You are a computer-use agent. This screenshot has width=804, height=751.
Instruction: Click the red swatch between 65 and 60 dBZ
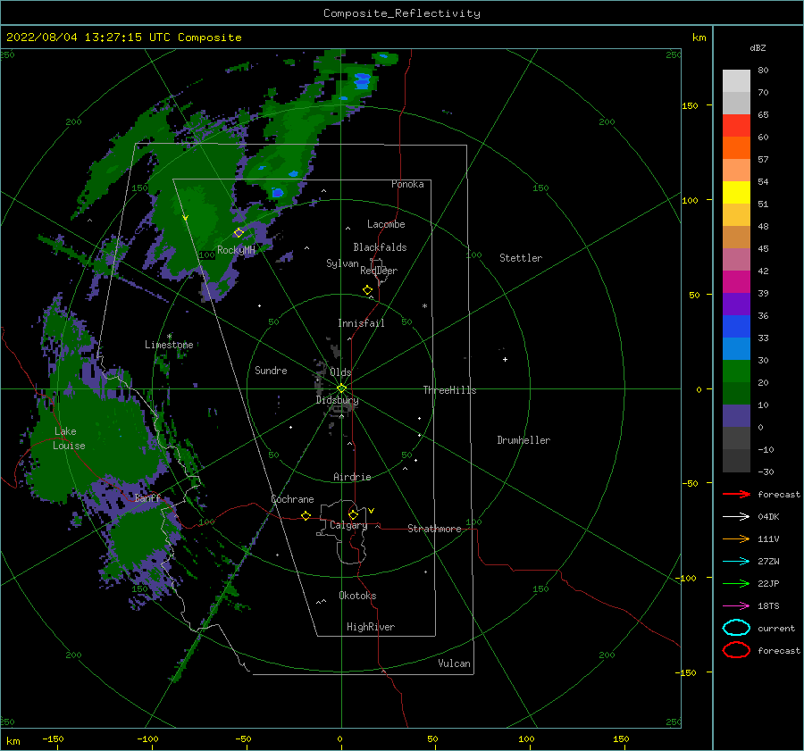(x=736, y=126)
